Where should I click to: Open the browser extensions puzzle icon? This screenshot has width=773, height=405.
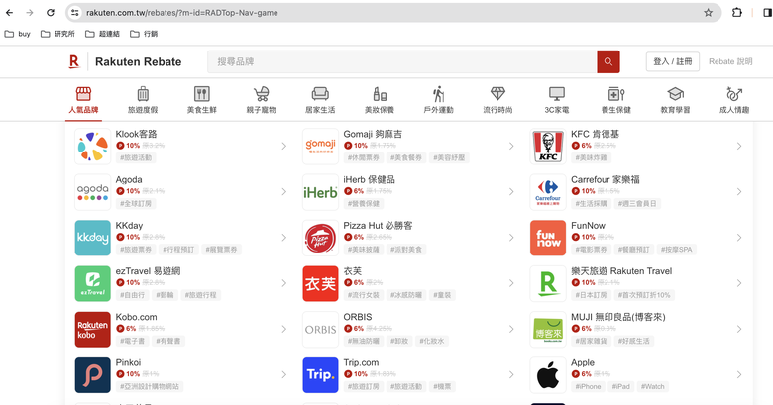[737, 13]
